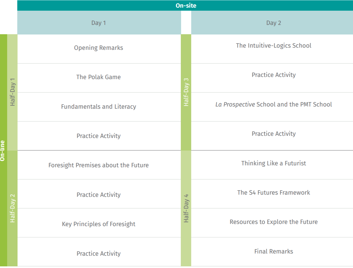
Task: Select the Day 1 column header
Action: tap(99, 23)
